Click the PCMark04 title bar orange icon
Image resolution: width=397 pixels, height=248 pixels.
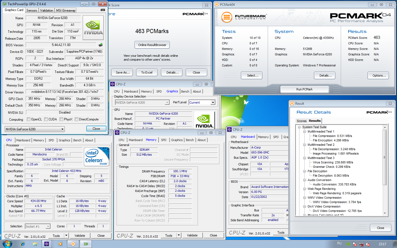coord(217,4)
